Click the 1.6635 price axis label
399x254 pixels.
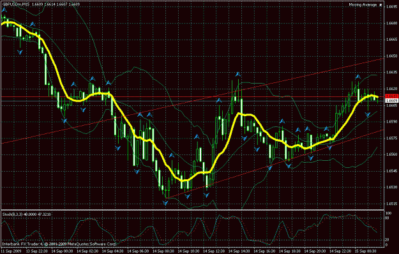[x=391, y=72]
